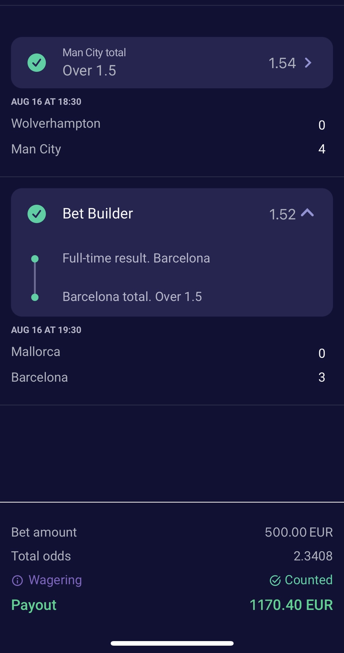
Task: Click the Counted checkmark icon
Action: click(275, 580)
